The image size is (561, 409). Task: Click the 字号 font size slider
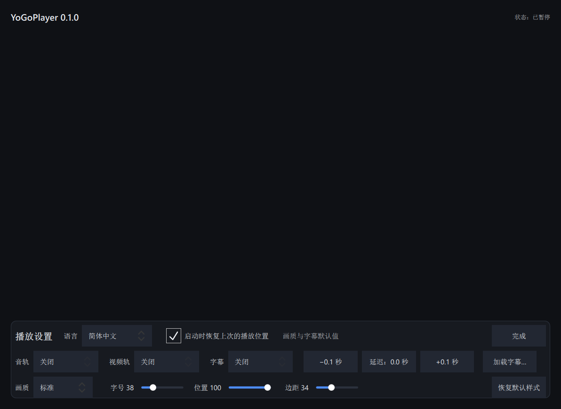point(162,387)
